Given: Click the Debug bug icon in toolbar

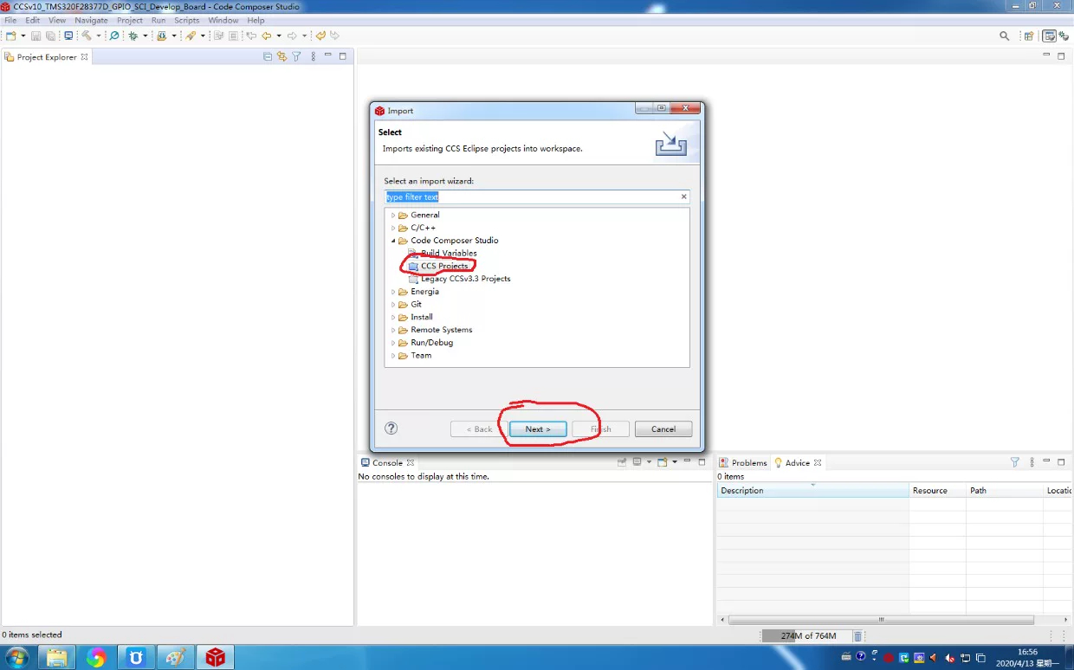Looking at the screenshot, I should 133,35.
